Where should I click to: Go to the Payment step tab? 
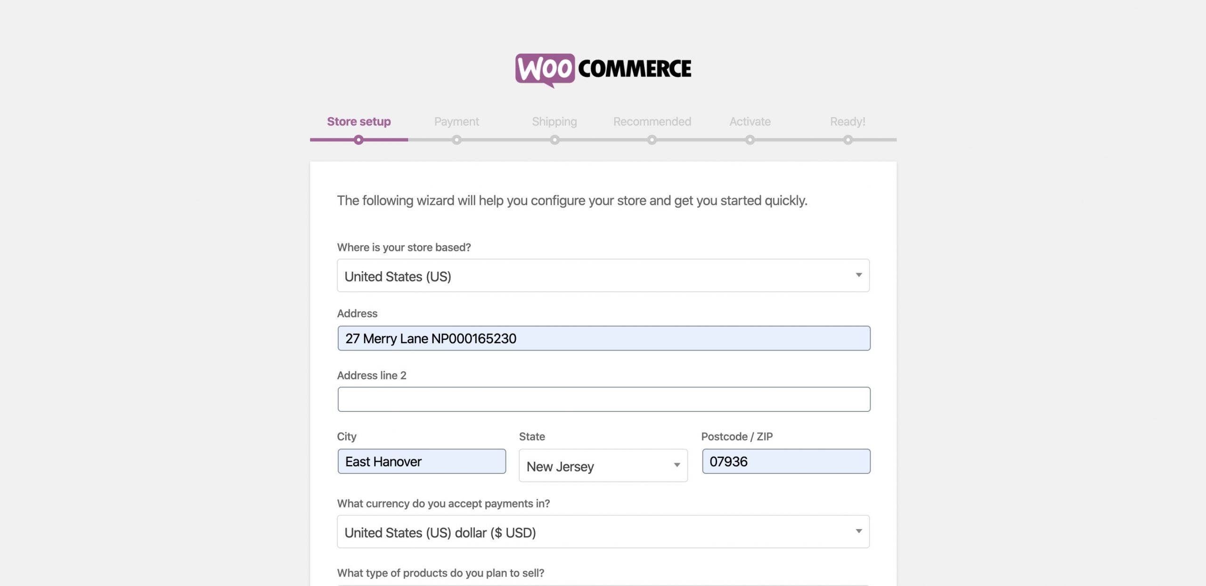(x=456, y=121)
